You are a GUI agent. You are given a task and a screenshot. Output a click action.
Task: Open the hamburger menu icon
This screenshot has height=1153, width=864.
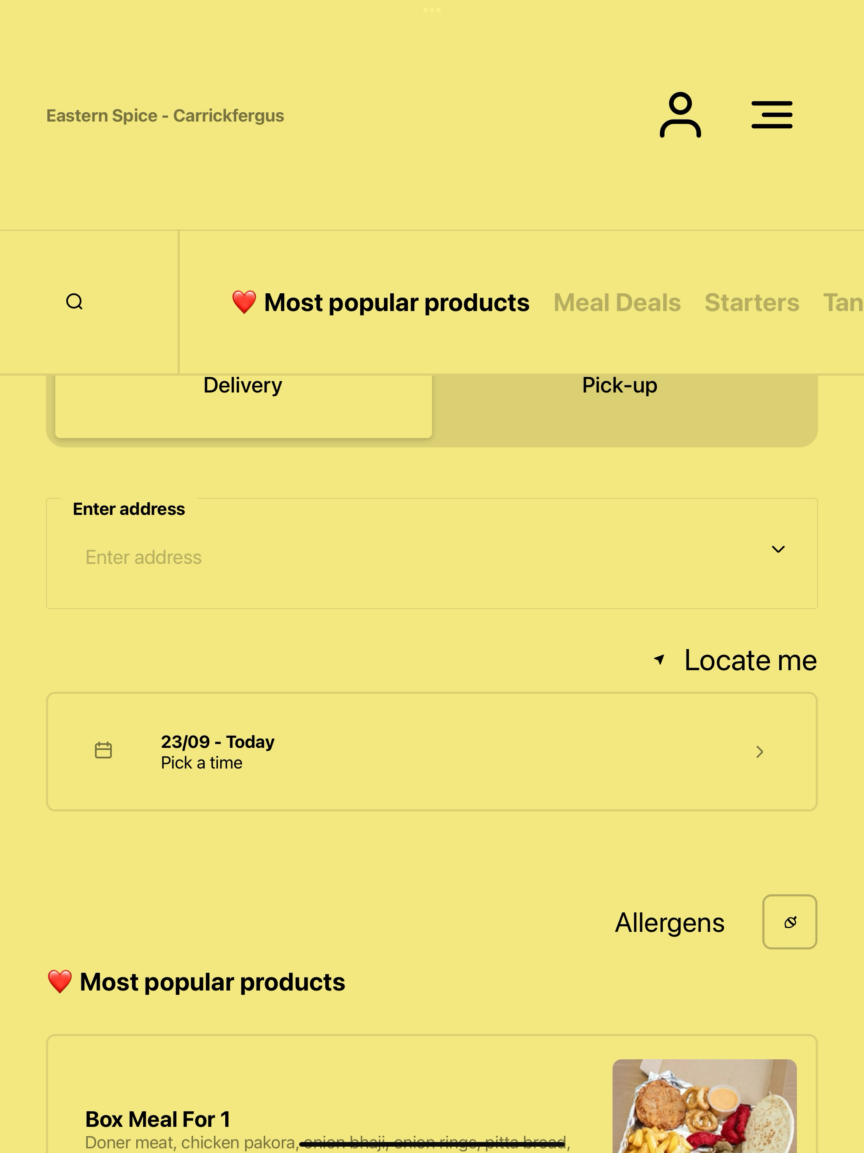[772, 115]
